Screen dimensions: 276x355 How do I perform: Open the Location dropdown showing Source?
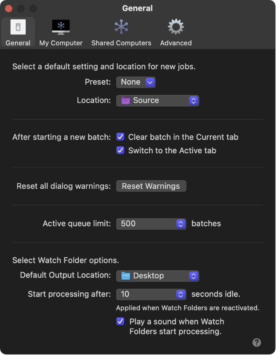[x=158, y=101]
